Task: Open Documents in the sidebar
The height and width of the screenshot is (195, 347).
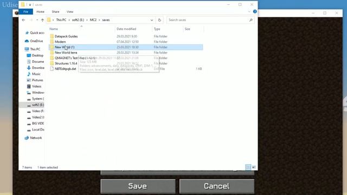Action: [x=38, y=61]
